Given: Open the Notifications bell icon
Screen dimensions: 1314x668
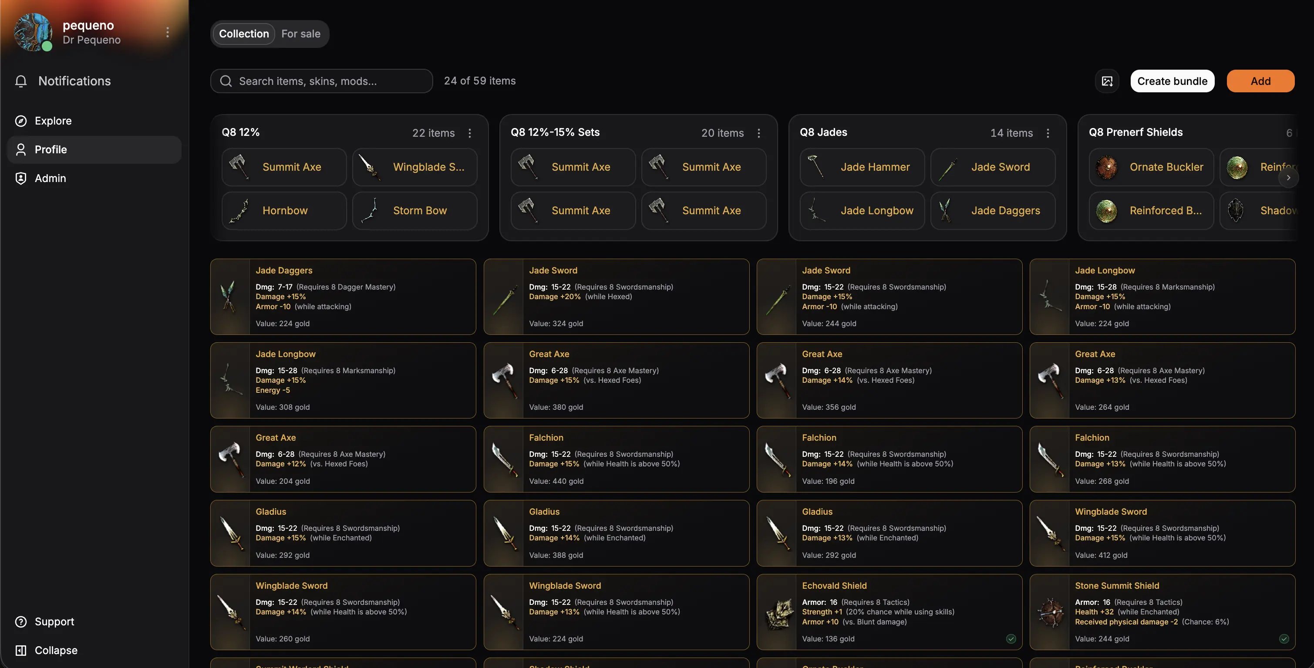Looking at the screenshot, I should [x=21, y=81].
